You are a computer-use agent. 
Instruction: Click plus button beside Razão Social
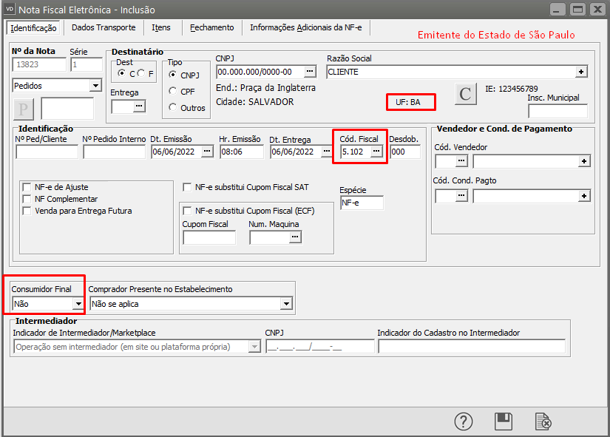[582, 72]
